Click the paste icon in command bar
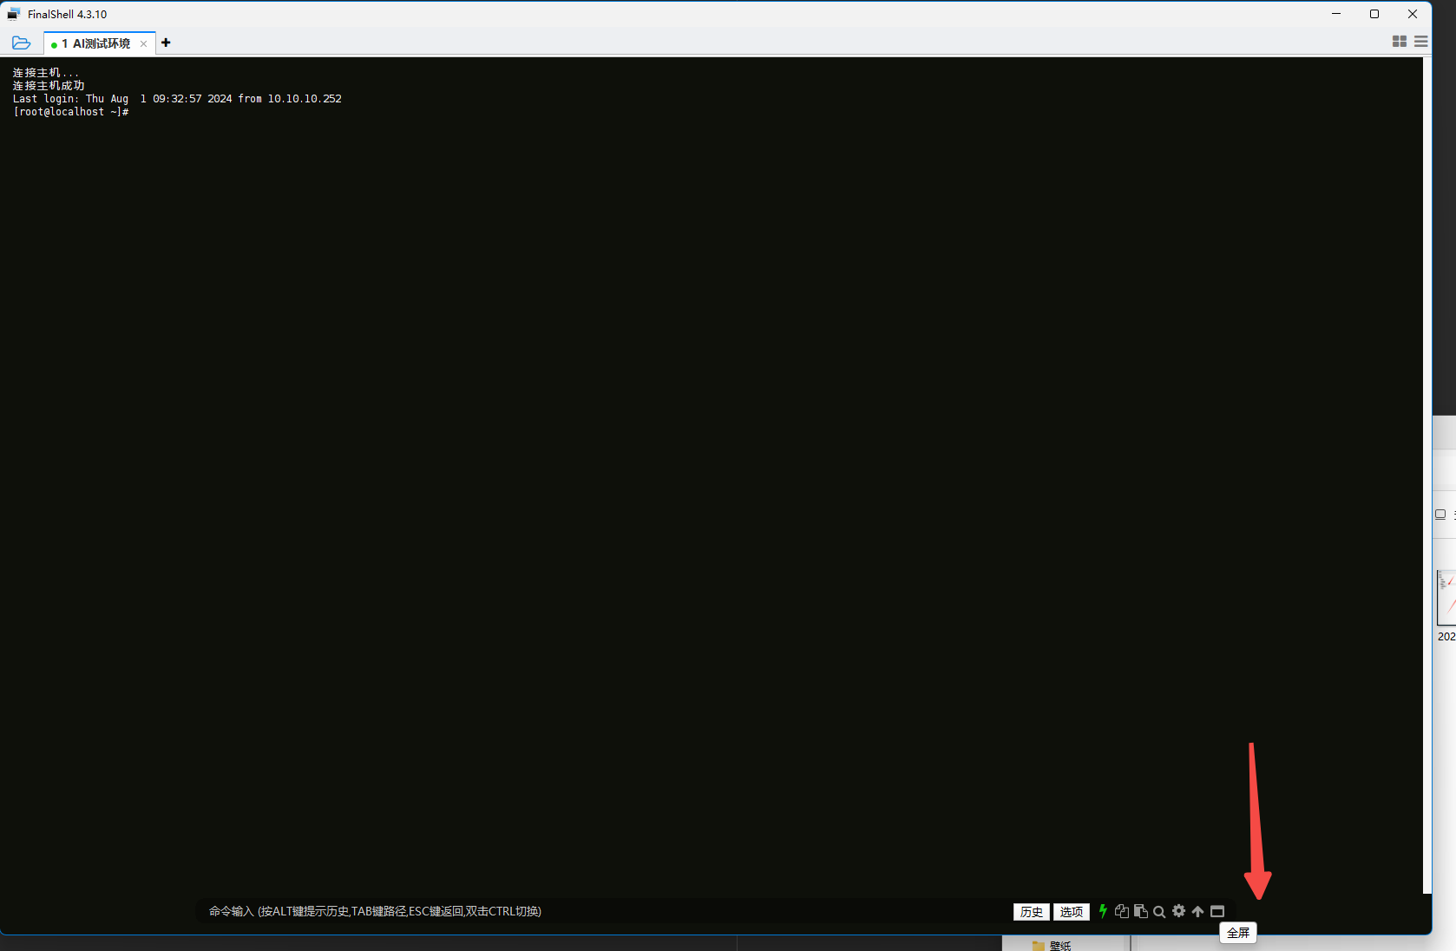Screen dimensions: 1456x951 point(1141,911)
